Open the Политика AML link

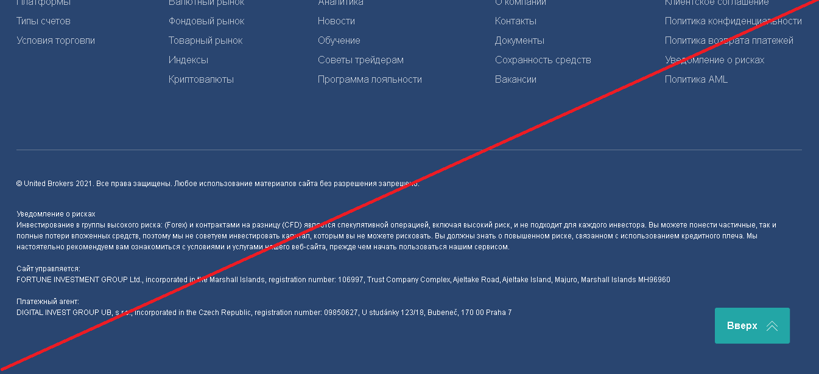tap(696, 80)
